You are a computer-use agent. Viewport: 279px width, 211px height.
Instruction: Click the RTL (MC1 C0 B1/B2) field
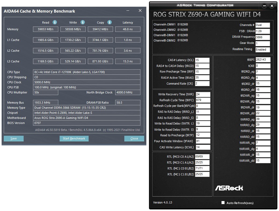[x=202, y=168]
